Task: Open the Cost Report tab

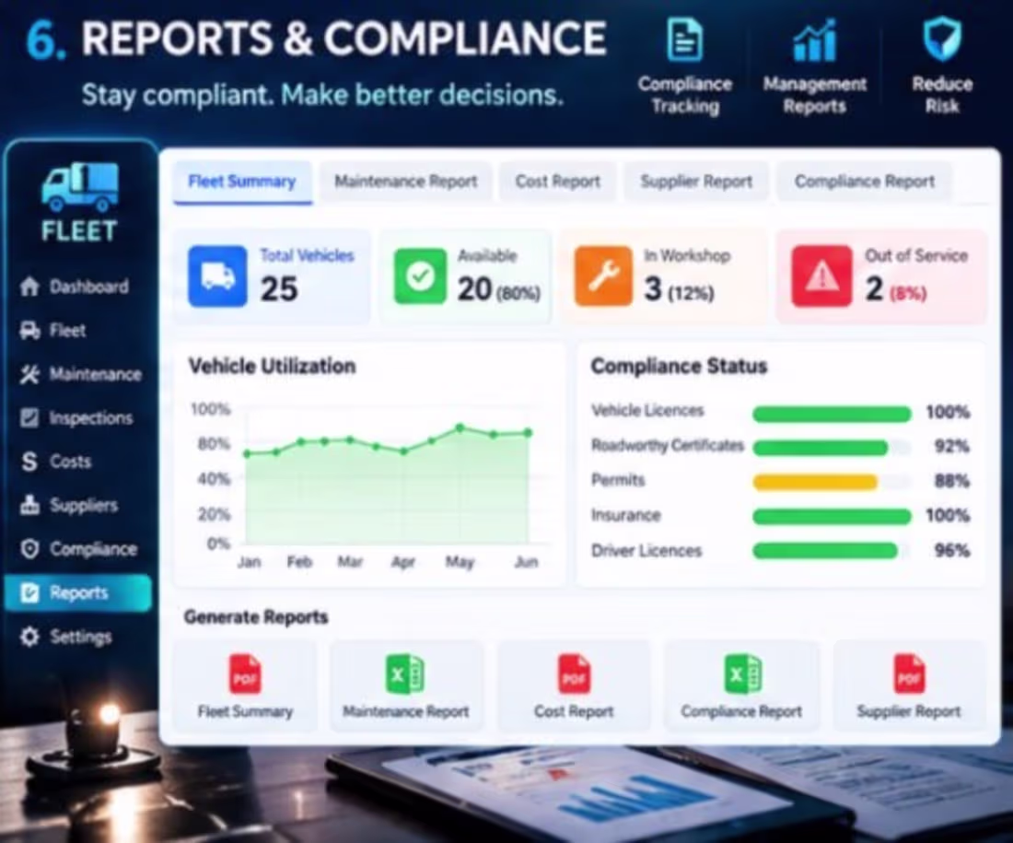Action: (x=557, y=181)
